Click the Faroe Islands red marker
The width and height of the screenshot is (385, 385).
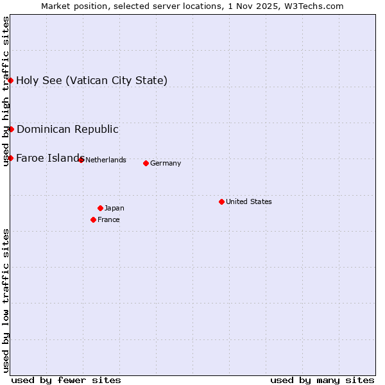pos(11,158)
